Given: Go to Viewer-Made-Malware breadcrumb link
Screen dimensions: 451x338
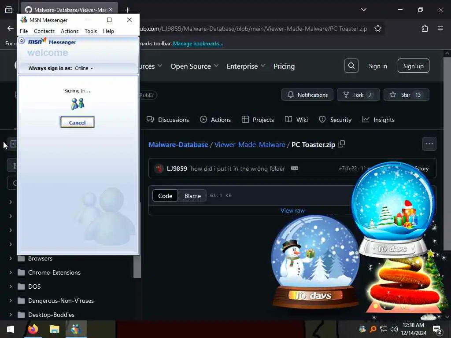Looking at the screenshot, I should (x=250, y=144).
